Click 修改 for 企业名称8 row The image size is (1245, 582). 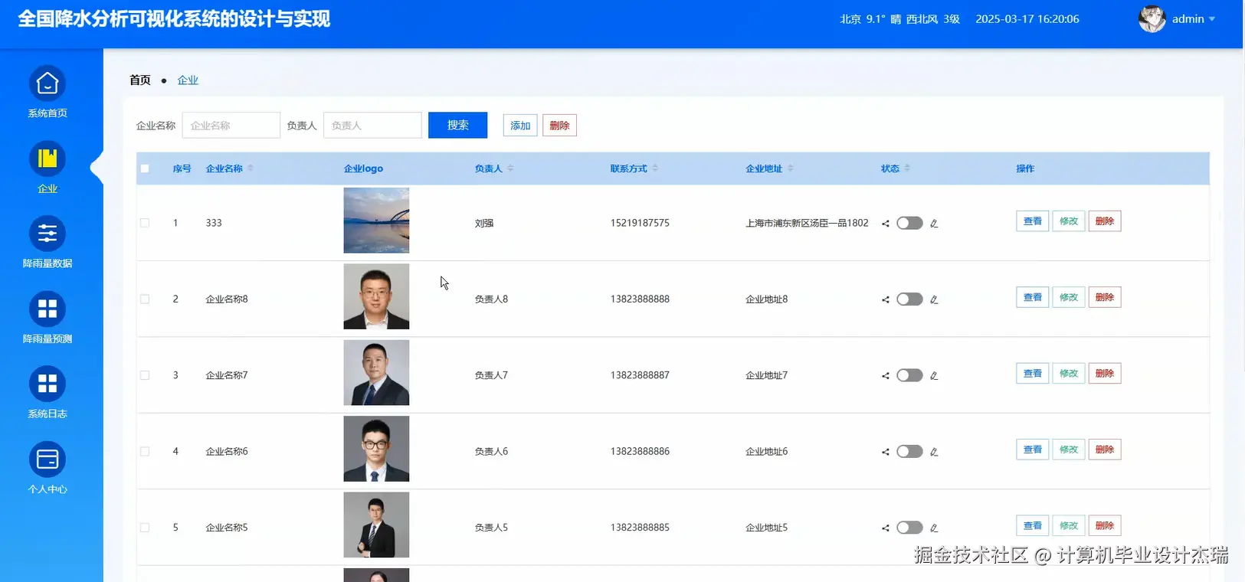pos(1068,297)
